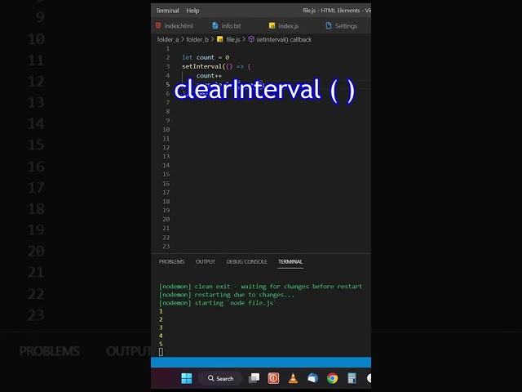
Task: Select file.js in the breadcrumb
Action: click(233, 39)
